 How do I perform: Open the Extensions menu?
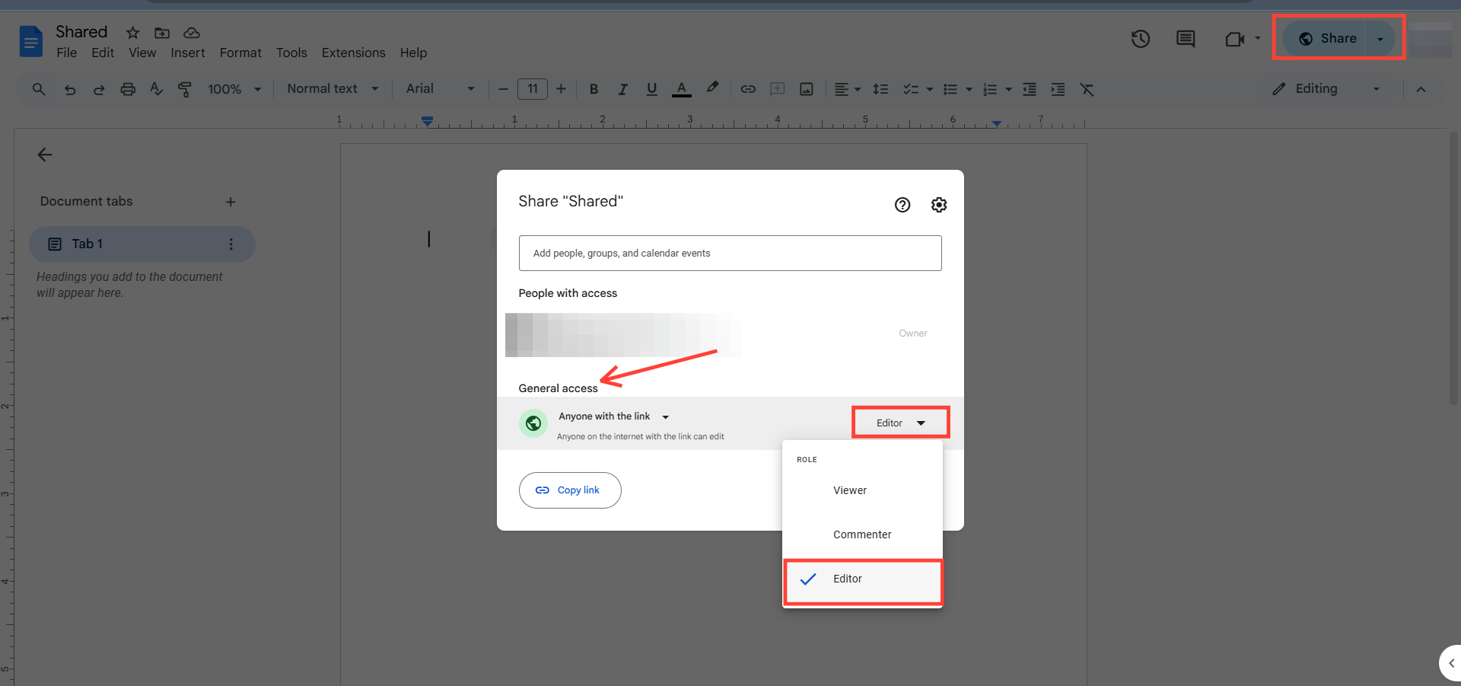click(353, 53)
